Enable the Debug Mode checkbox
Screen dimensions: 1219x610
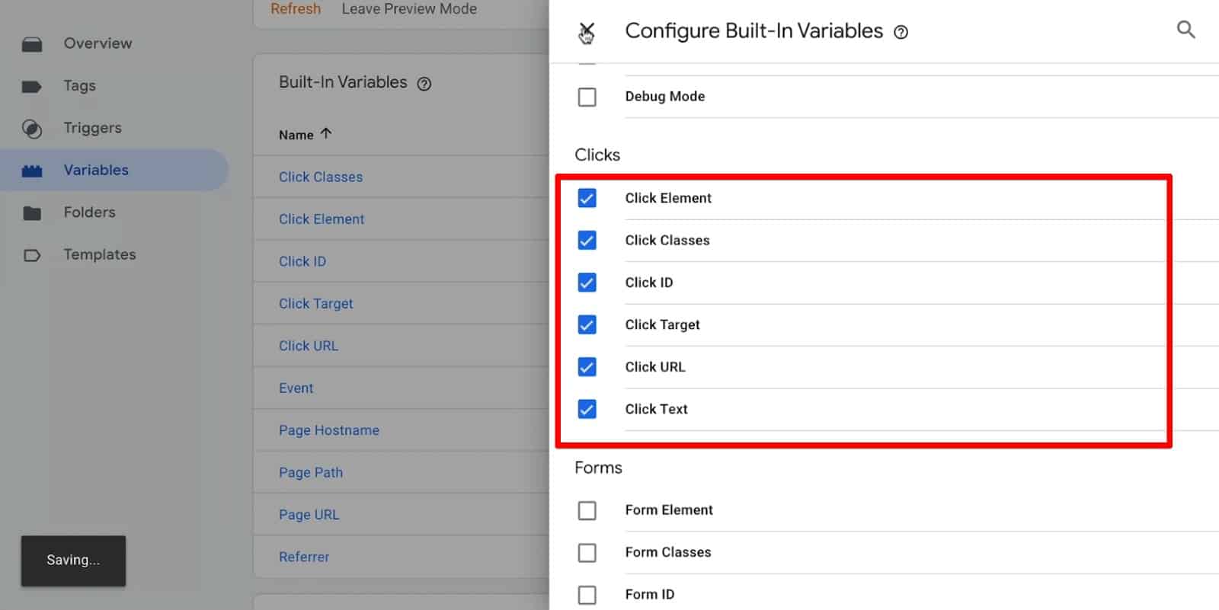pos(587,97)
